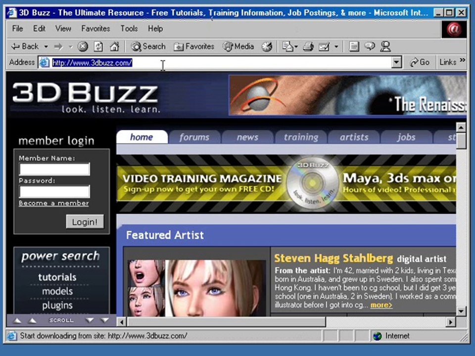Click the Mail toolbar icon

287,46
